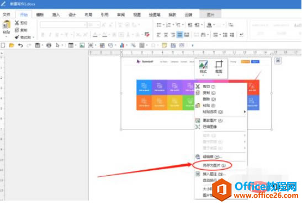Expand the insert chart dropdown arrow
Screen dimensions: 302x205
click(126, 46)
